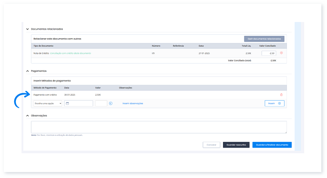Image resolution: width=327 pixels, height=178 pixels.
Task: Click inside the Observações text area
Action: [159, 127]
